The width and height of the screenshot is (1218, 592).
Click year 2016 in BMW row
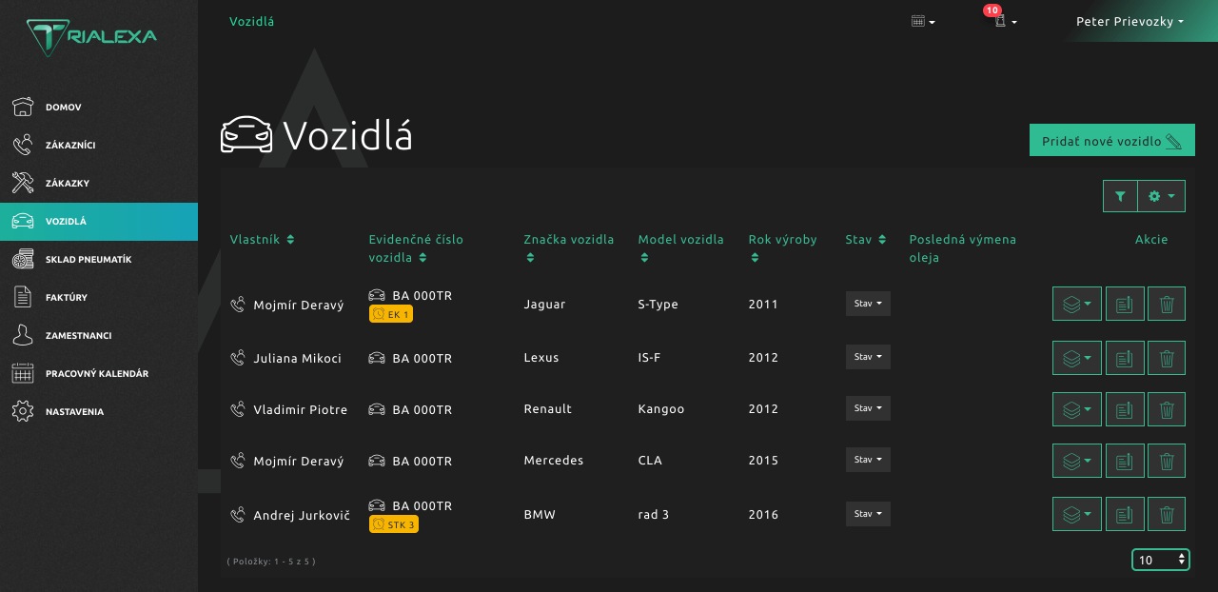click(x=763, y=515)
